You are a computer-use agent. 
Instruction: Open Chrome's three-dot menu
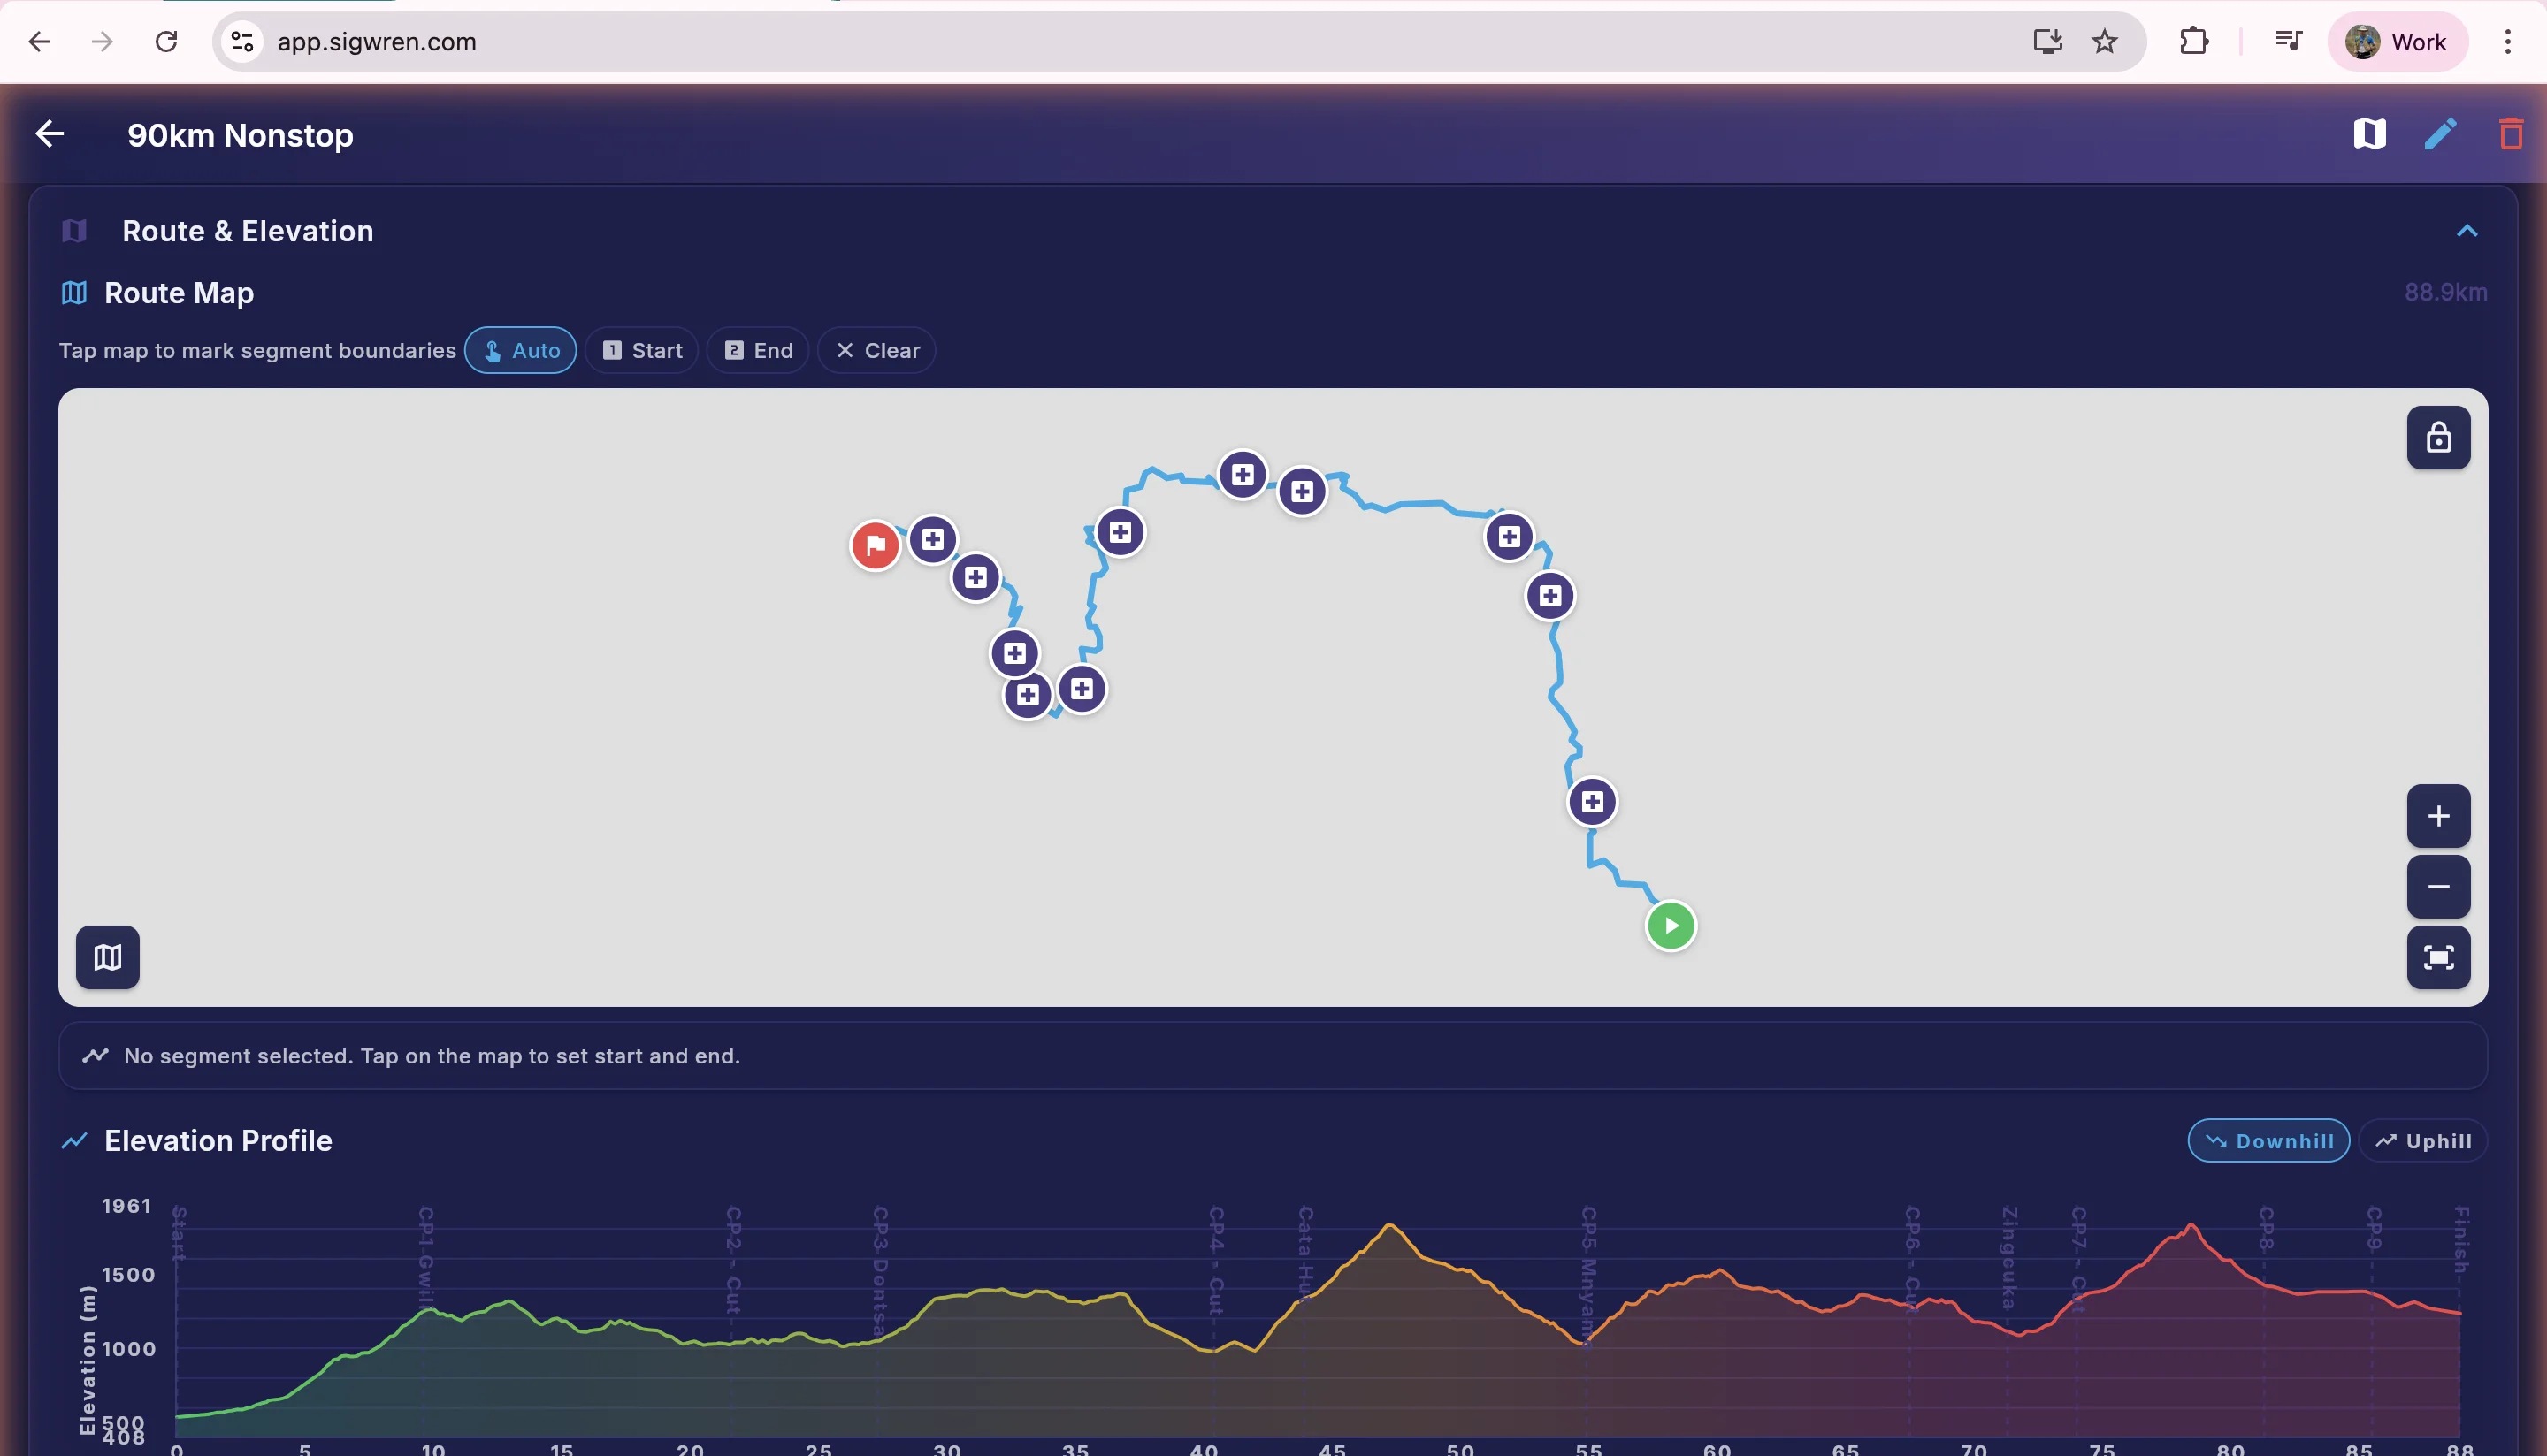point(2507,41)
